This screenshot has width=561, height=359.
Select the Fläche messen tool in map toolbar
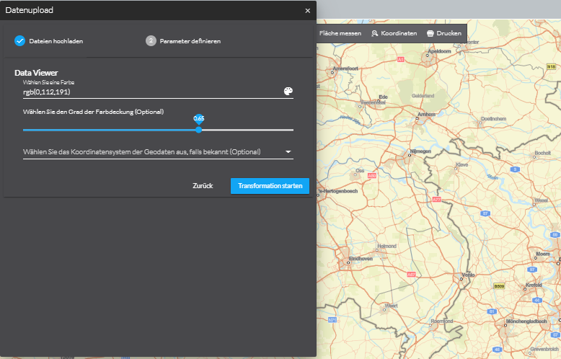pyautogui.click(x=340, y=33)
